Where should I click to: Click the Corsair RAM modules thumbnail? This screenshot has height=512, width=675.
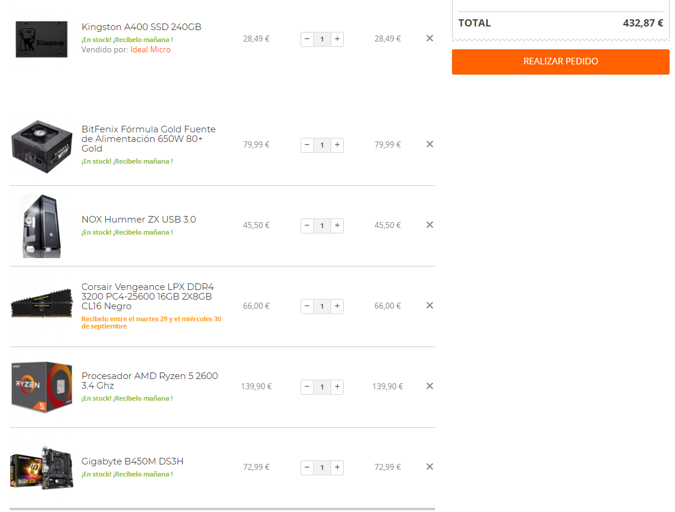41,303
